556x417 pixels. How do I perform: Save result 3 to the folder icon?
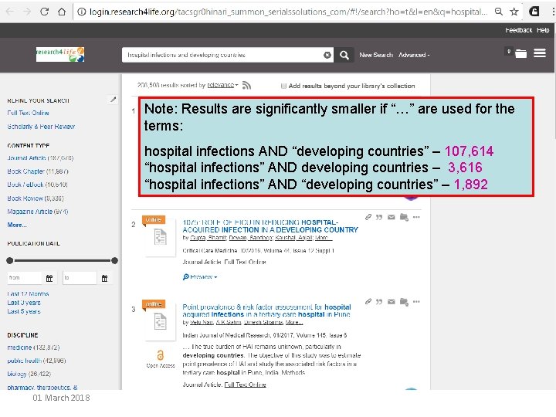click(404, 302)
